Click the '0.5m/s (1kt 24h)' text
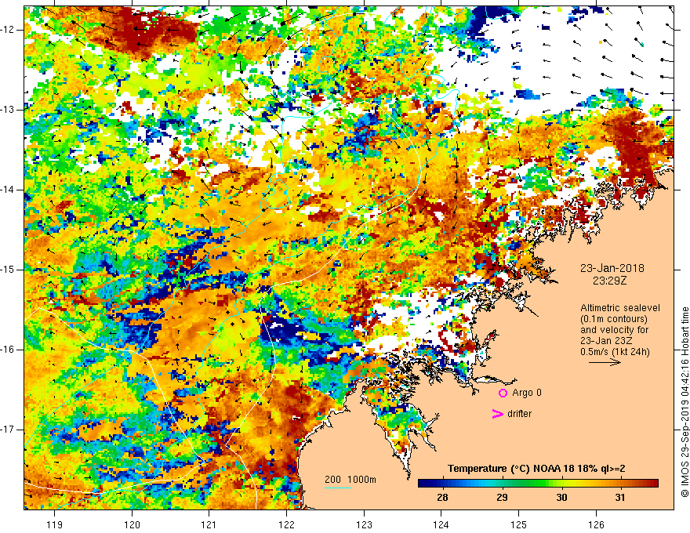 click(615, 352)
